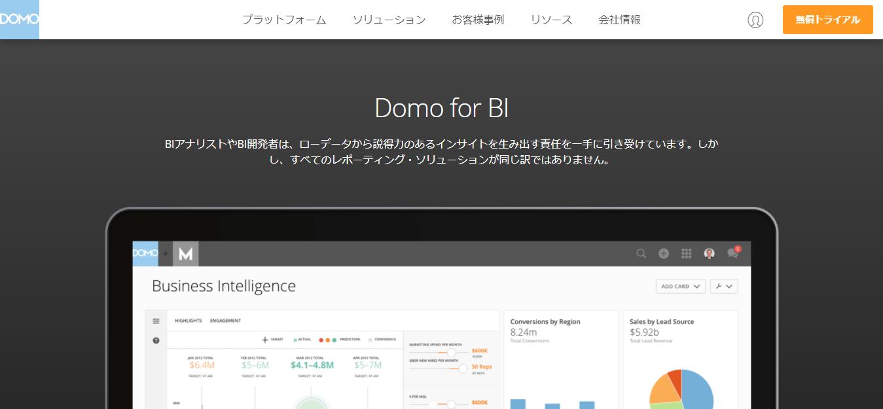Click the $6.4M January total value
883x409 pixels.
click(x=202, y=365)
